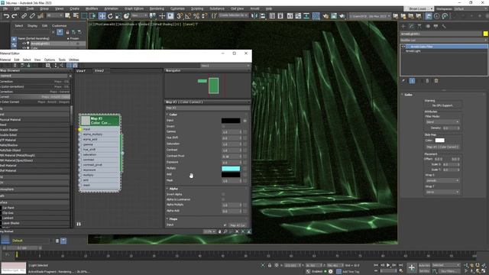The width and height of the screenshot is (489, 275).
Task: Toggle eye visibility of Arnold light in Scene Explorer
Action: point(24,44)
